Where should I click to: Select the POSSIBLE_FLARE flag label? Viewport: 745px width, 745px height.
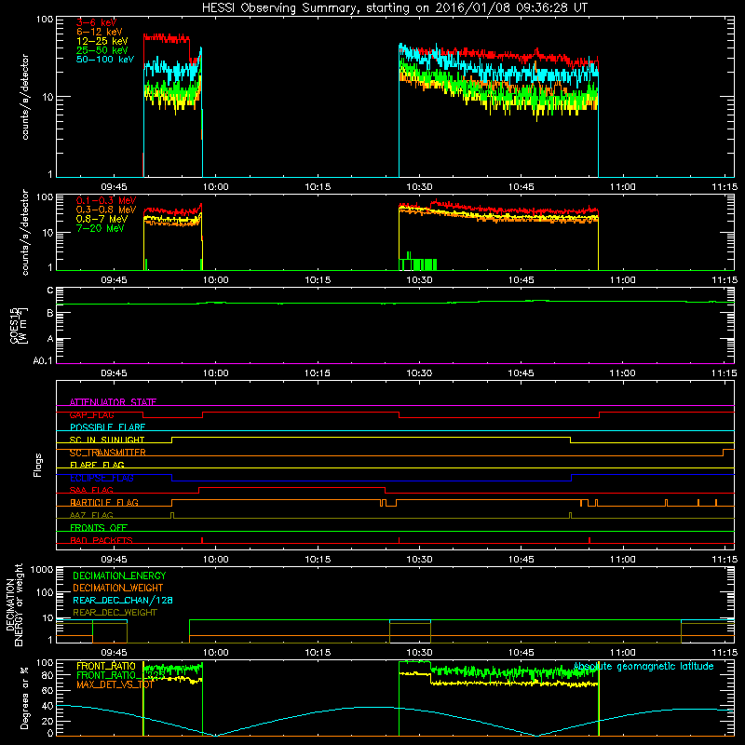tap(107, 427)
